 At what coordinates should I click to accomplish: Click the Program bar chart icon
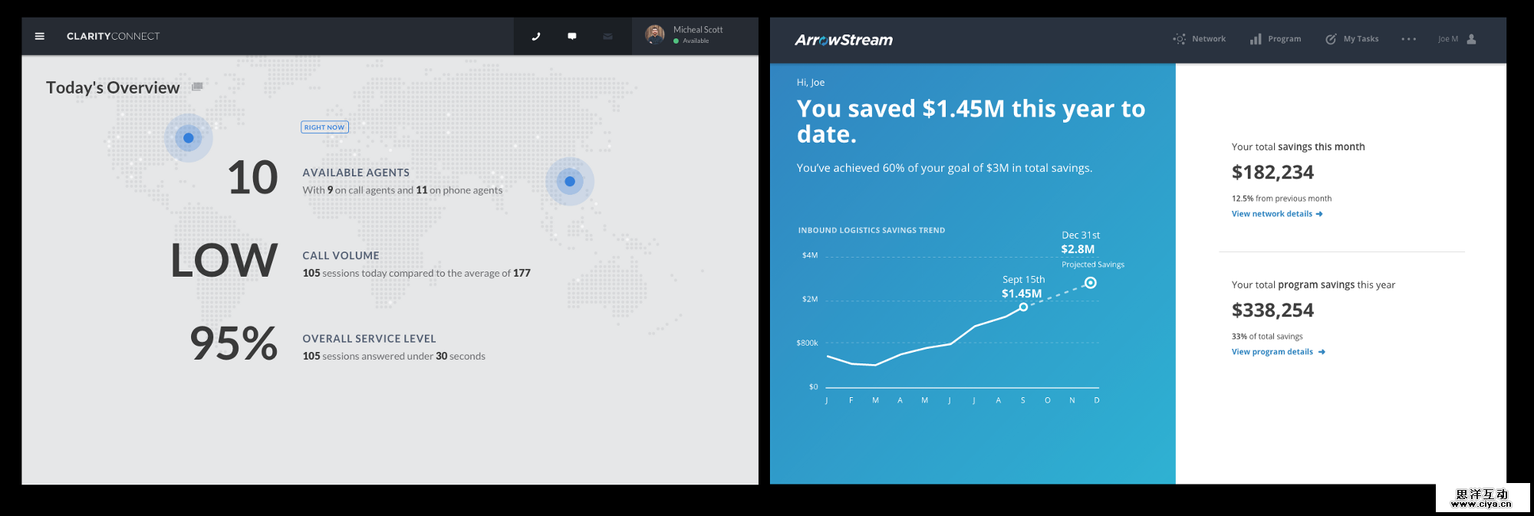coord(1256,38)
